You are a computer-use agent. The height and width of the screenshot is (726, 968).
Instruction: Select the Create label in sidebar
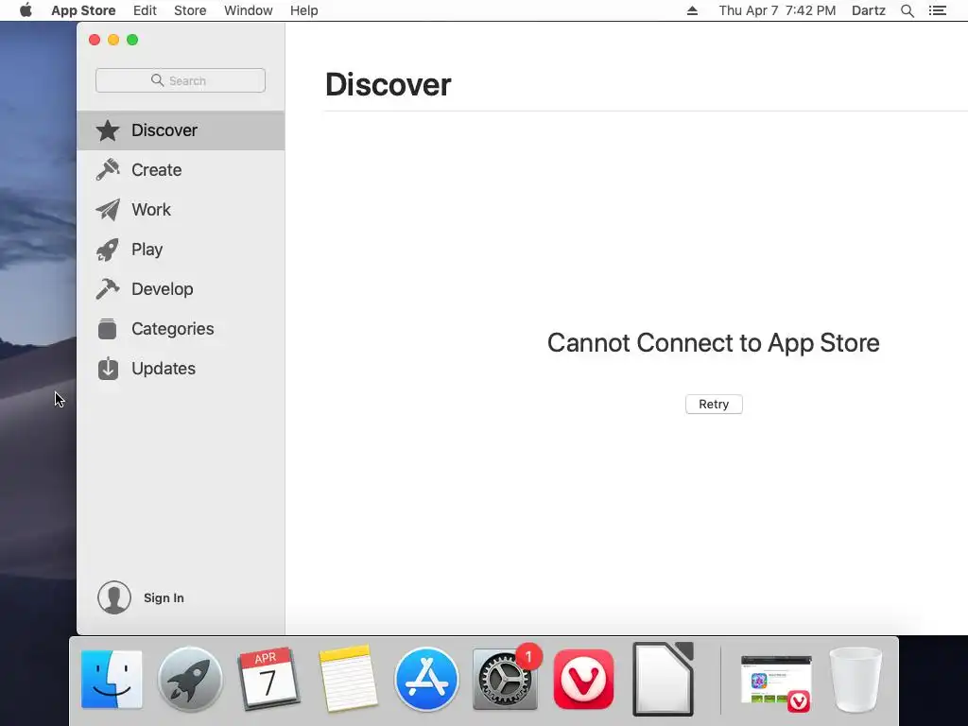pyautogui.click(x=156, y=170)
